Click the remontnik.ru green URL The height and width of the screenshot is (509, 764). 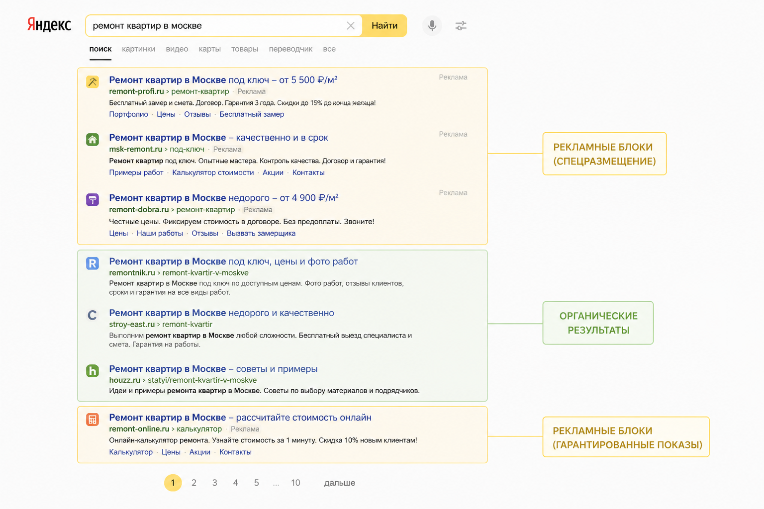coord(179,273)
